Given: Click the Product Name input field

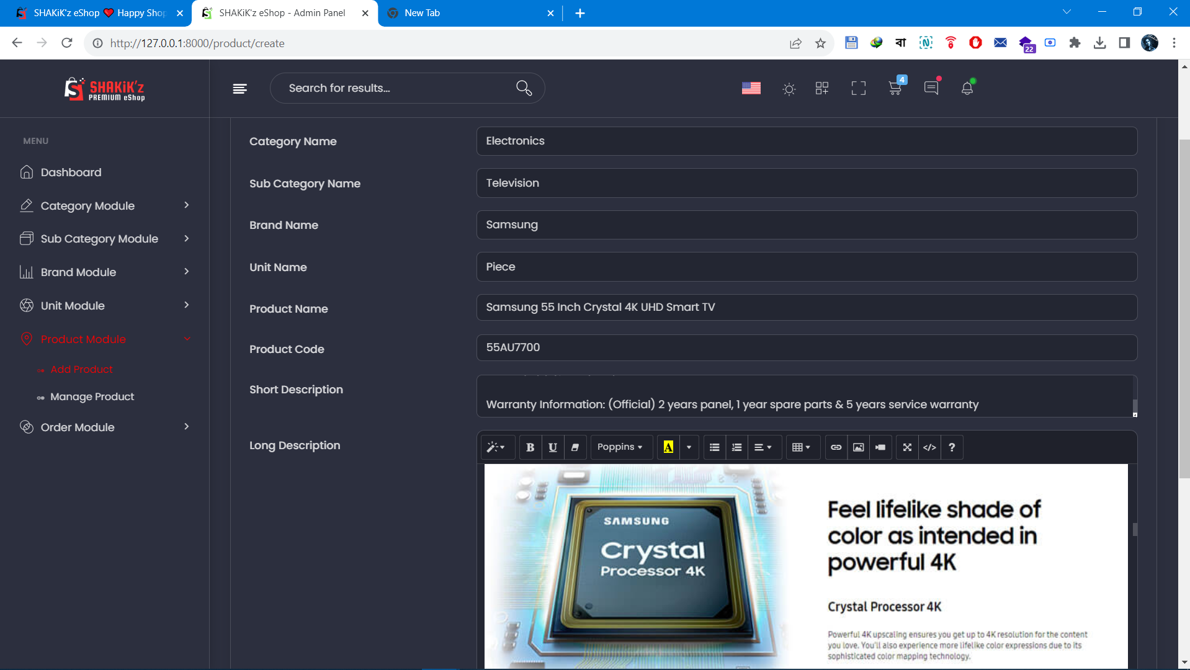Looking at the screenshot, I should [807, 307].
